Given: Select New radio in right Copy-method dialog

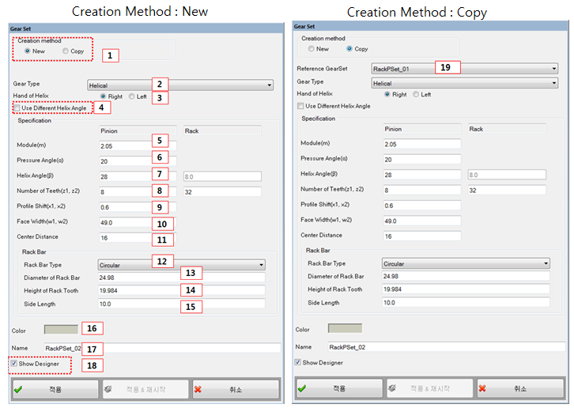Looking at the screenshot, I should tap(312, 49).
